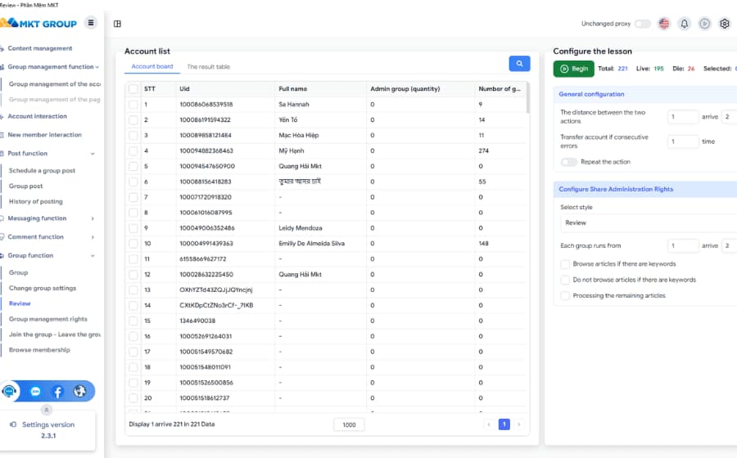Click the distance between actions first input
737x458 pixels.
click(683, 116)
